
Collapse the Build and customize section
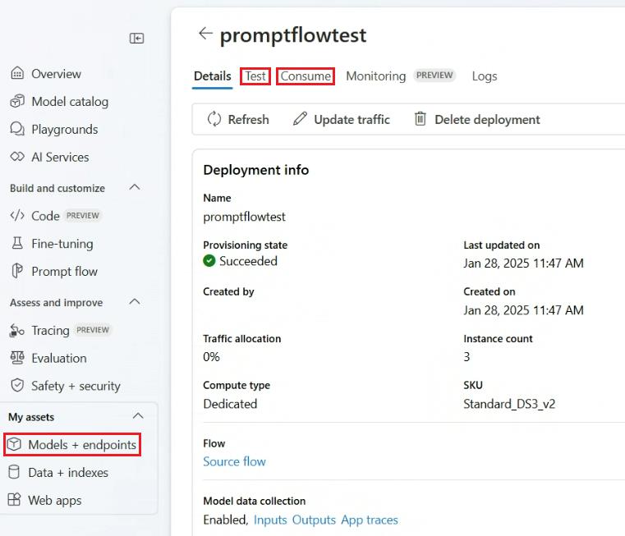136,188
